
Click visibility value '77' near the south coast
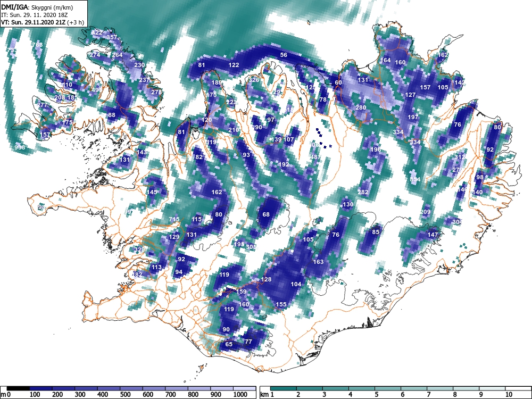248,342
